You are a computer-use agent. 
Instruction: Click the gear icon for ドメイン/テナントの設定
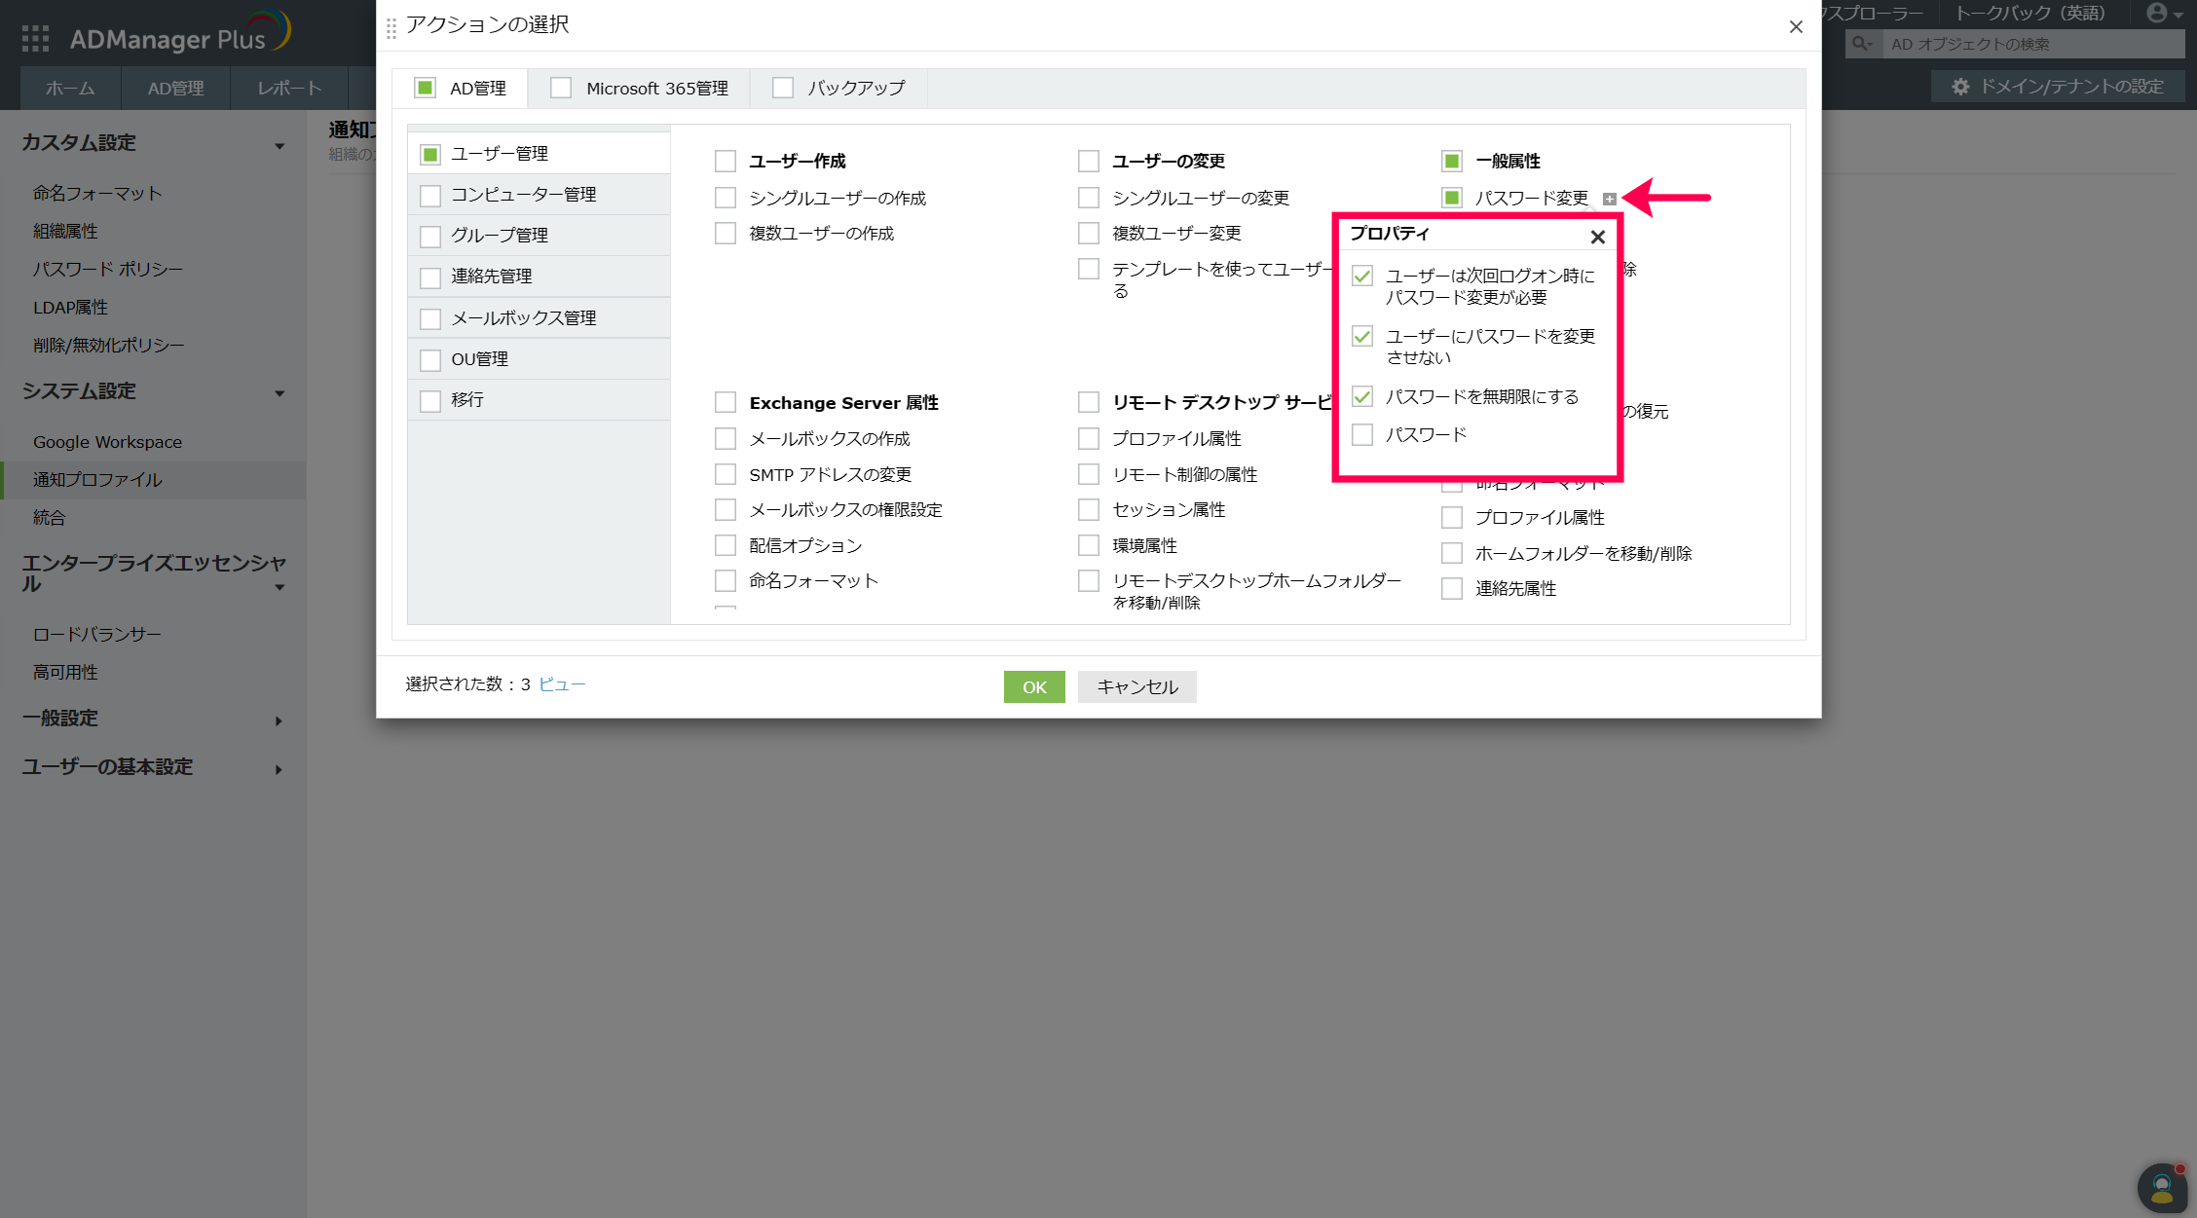1960,87
